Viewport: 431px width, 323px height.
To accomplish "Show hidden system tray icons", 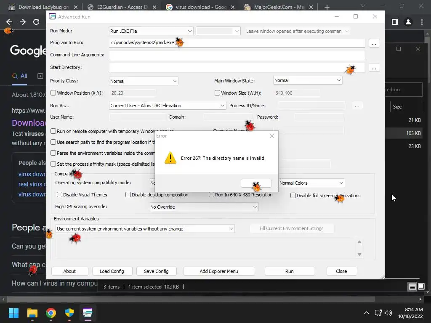I will 367,313.
